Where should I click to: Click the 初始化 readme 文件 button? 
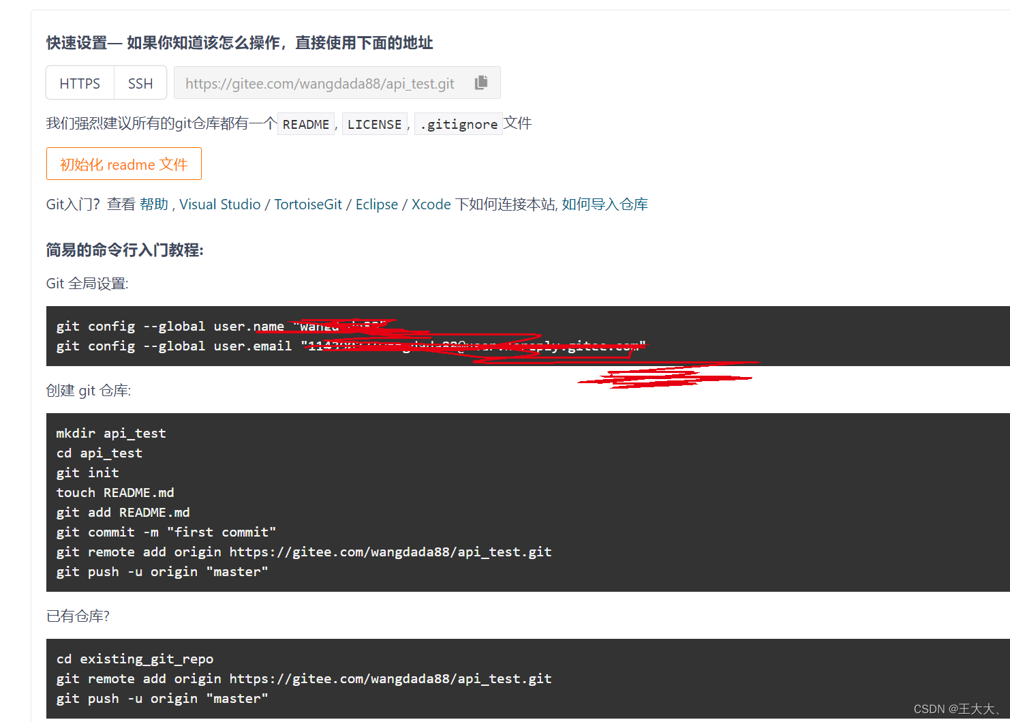point(124,164)
